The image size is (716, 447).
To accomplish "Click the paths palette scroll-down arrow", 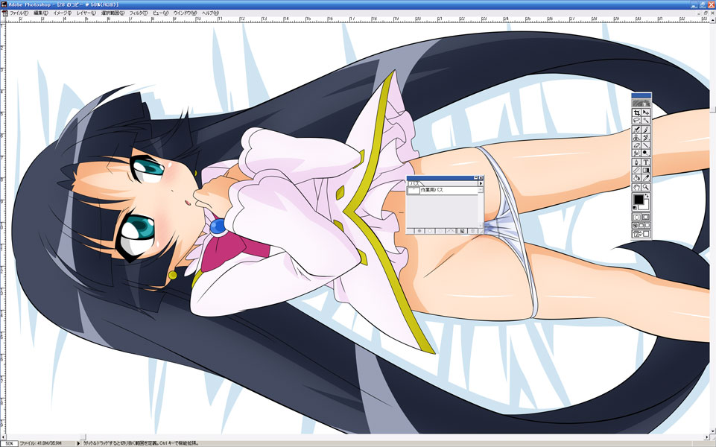I will click(481, 226).
